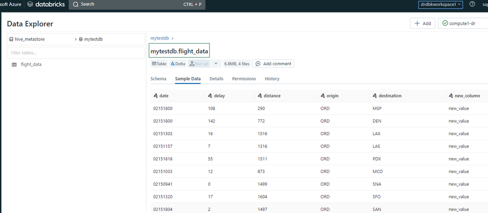Click the Filter tables input field

[x=76, y=53]
